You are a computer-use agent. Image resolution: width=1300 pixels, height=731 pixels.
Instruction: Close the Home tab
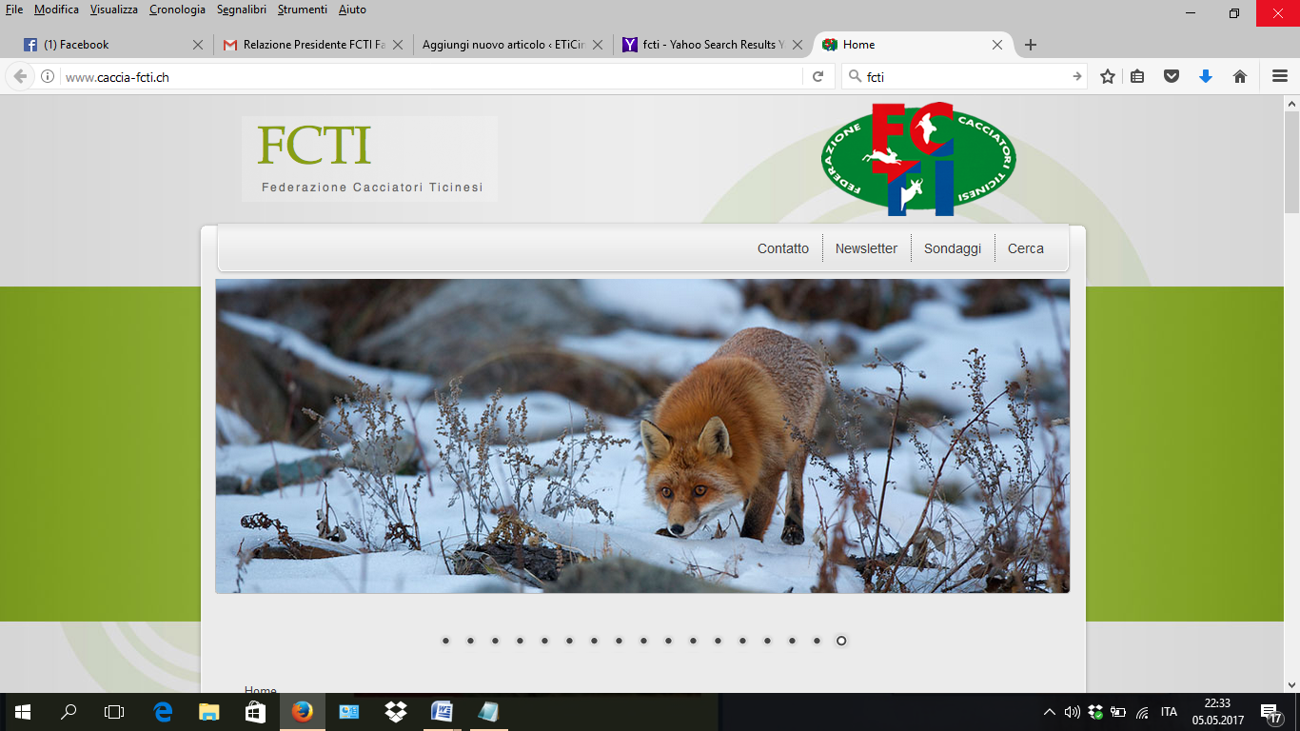(997, 45)
